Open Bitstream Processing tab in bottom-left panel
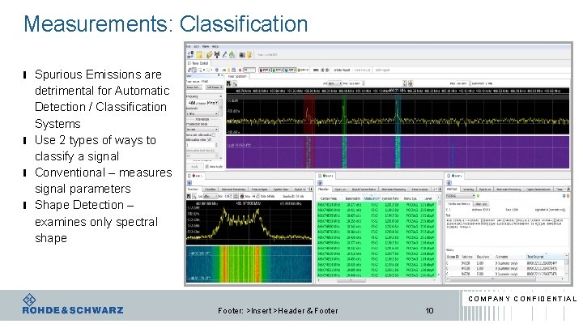The image size is (583, 328). (233, 190)
